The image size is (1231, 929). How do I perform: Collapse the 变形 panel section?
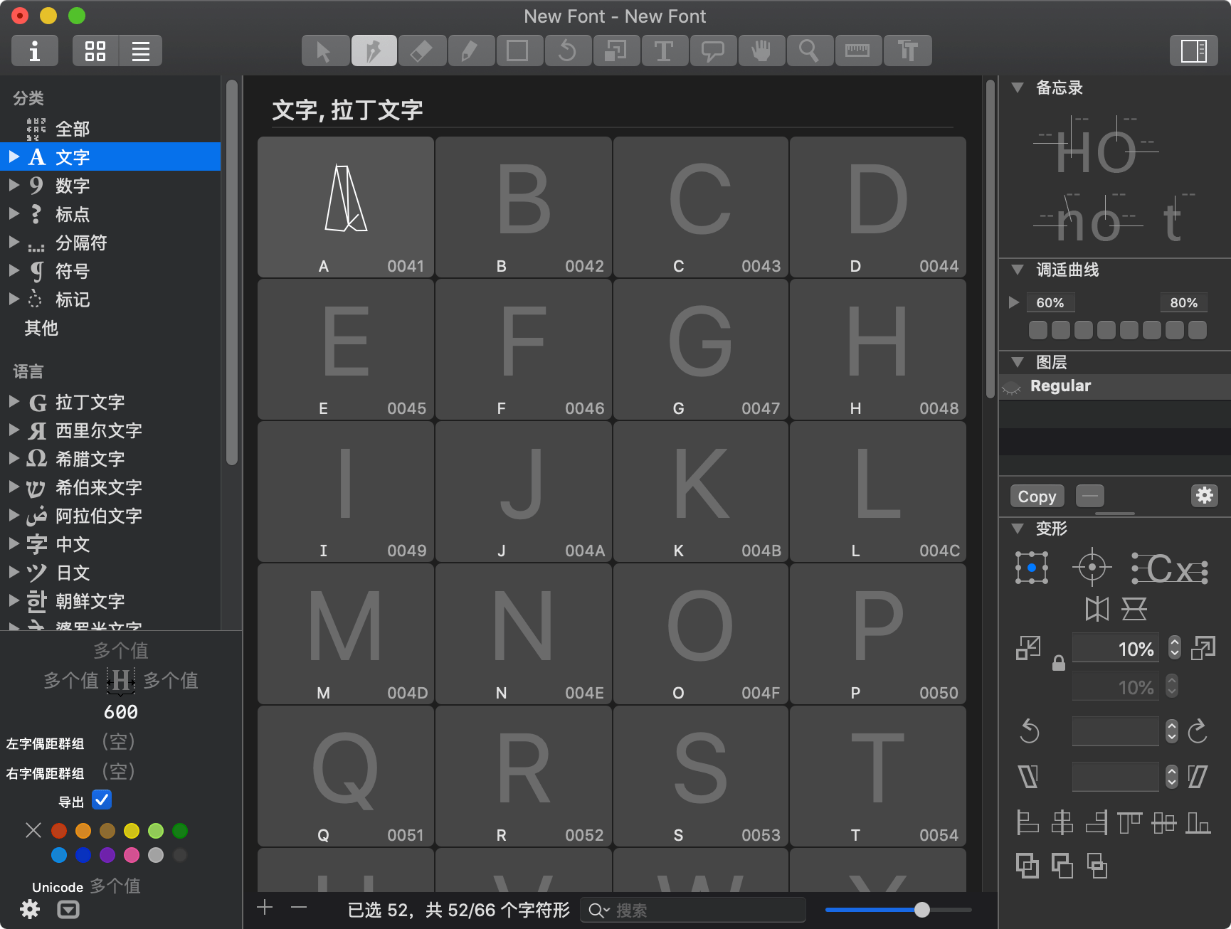(x=1018, y=529)
